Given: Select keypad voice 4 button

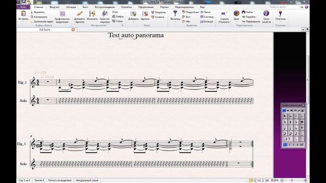Looking at the screenshot, I should tap(297, 144).
